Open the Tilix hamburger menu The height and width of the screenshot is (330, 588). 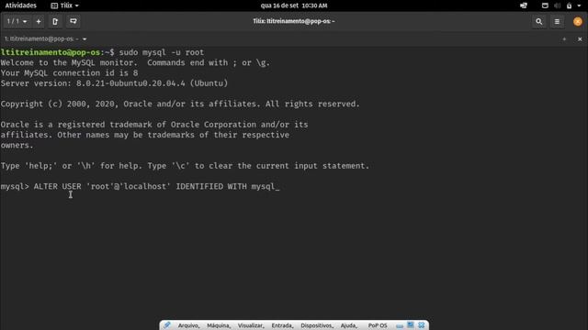[557, 22]
